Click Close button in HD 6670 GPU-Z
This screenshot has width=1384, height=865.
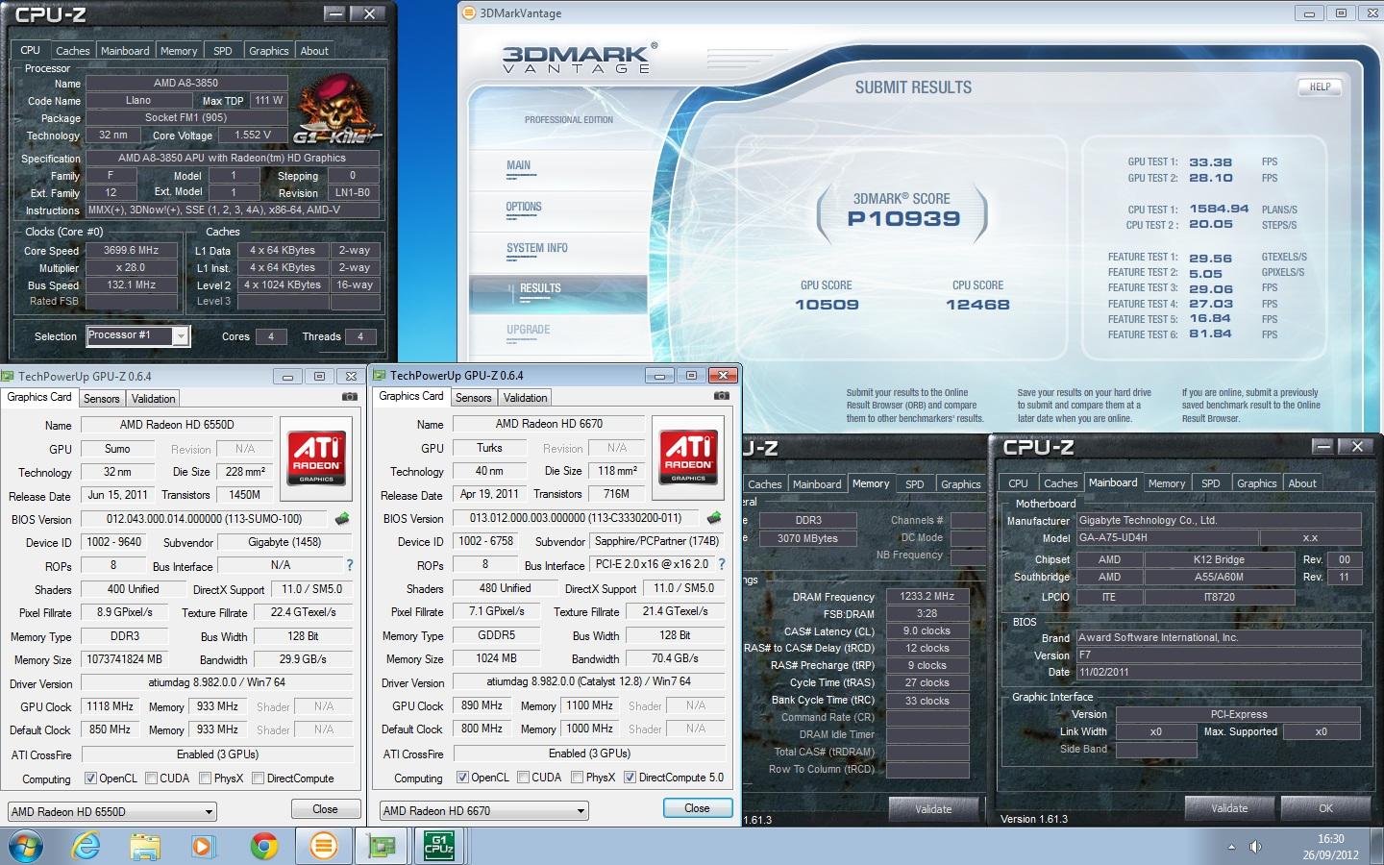(697, 808)
